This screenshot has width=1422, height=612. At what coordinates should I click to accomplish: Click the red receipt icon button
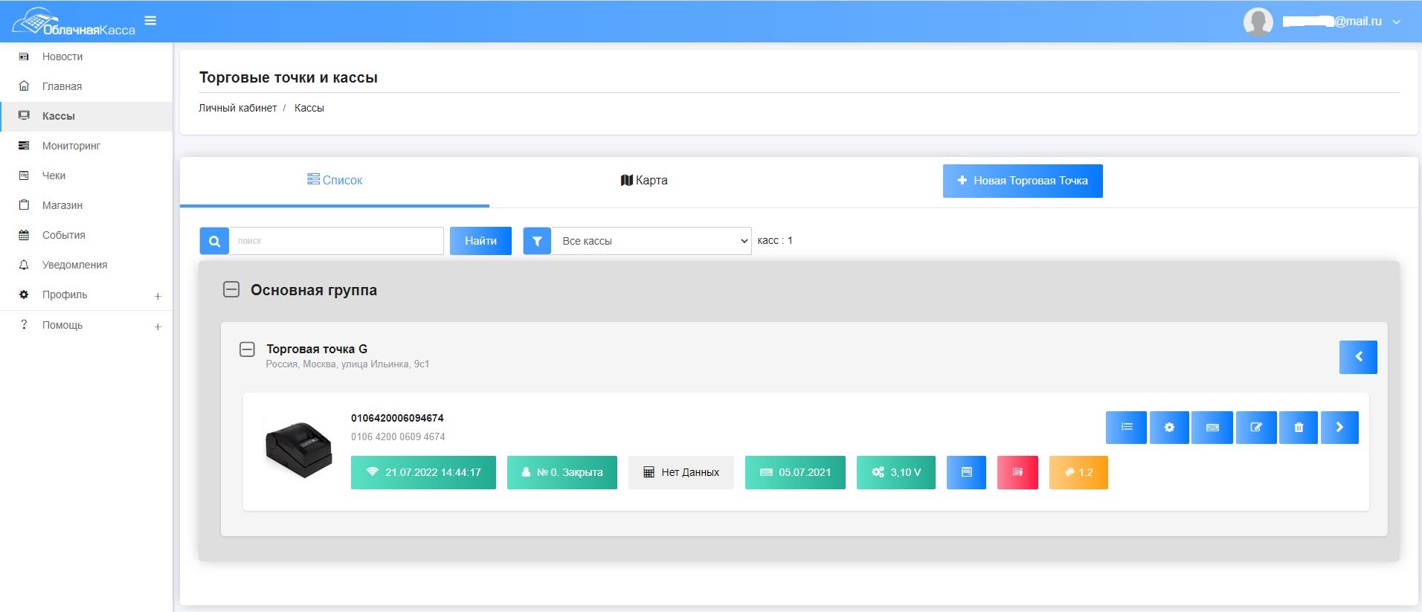pos(1017,472)
